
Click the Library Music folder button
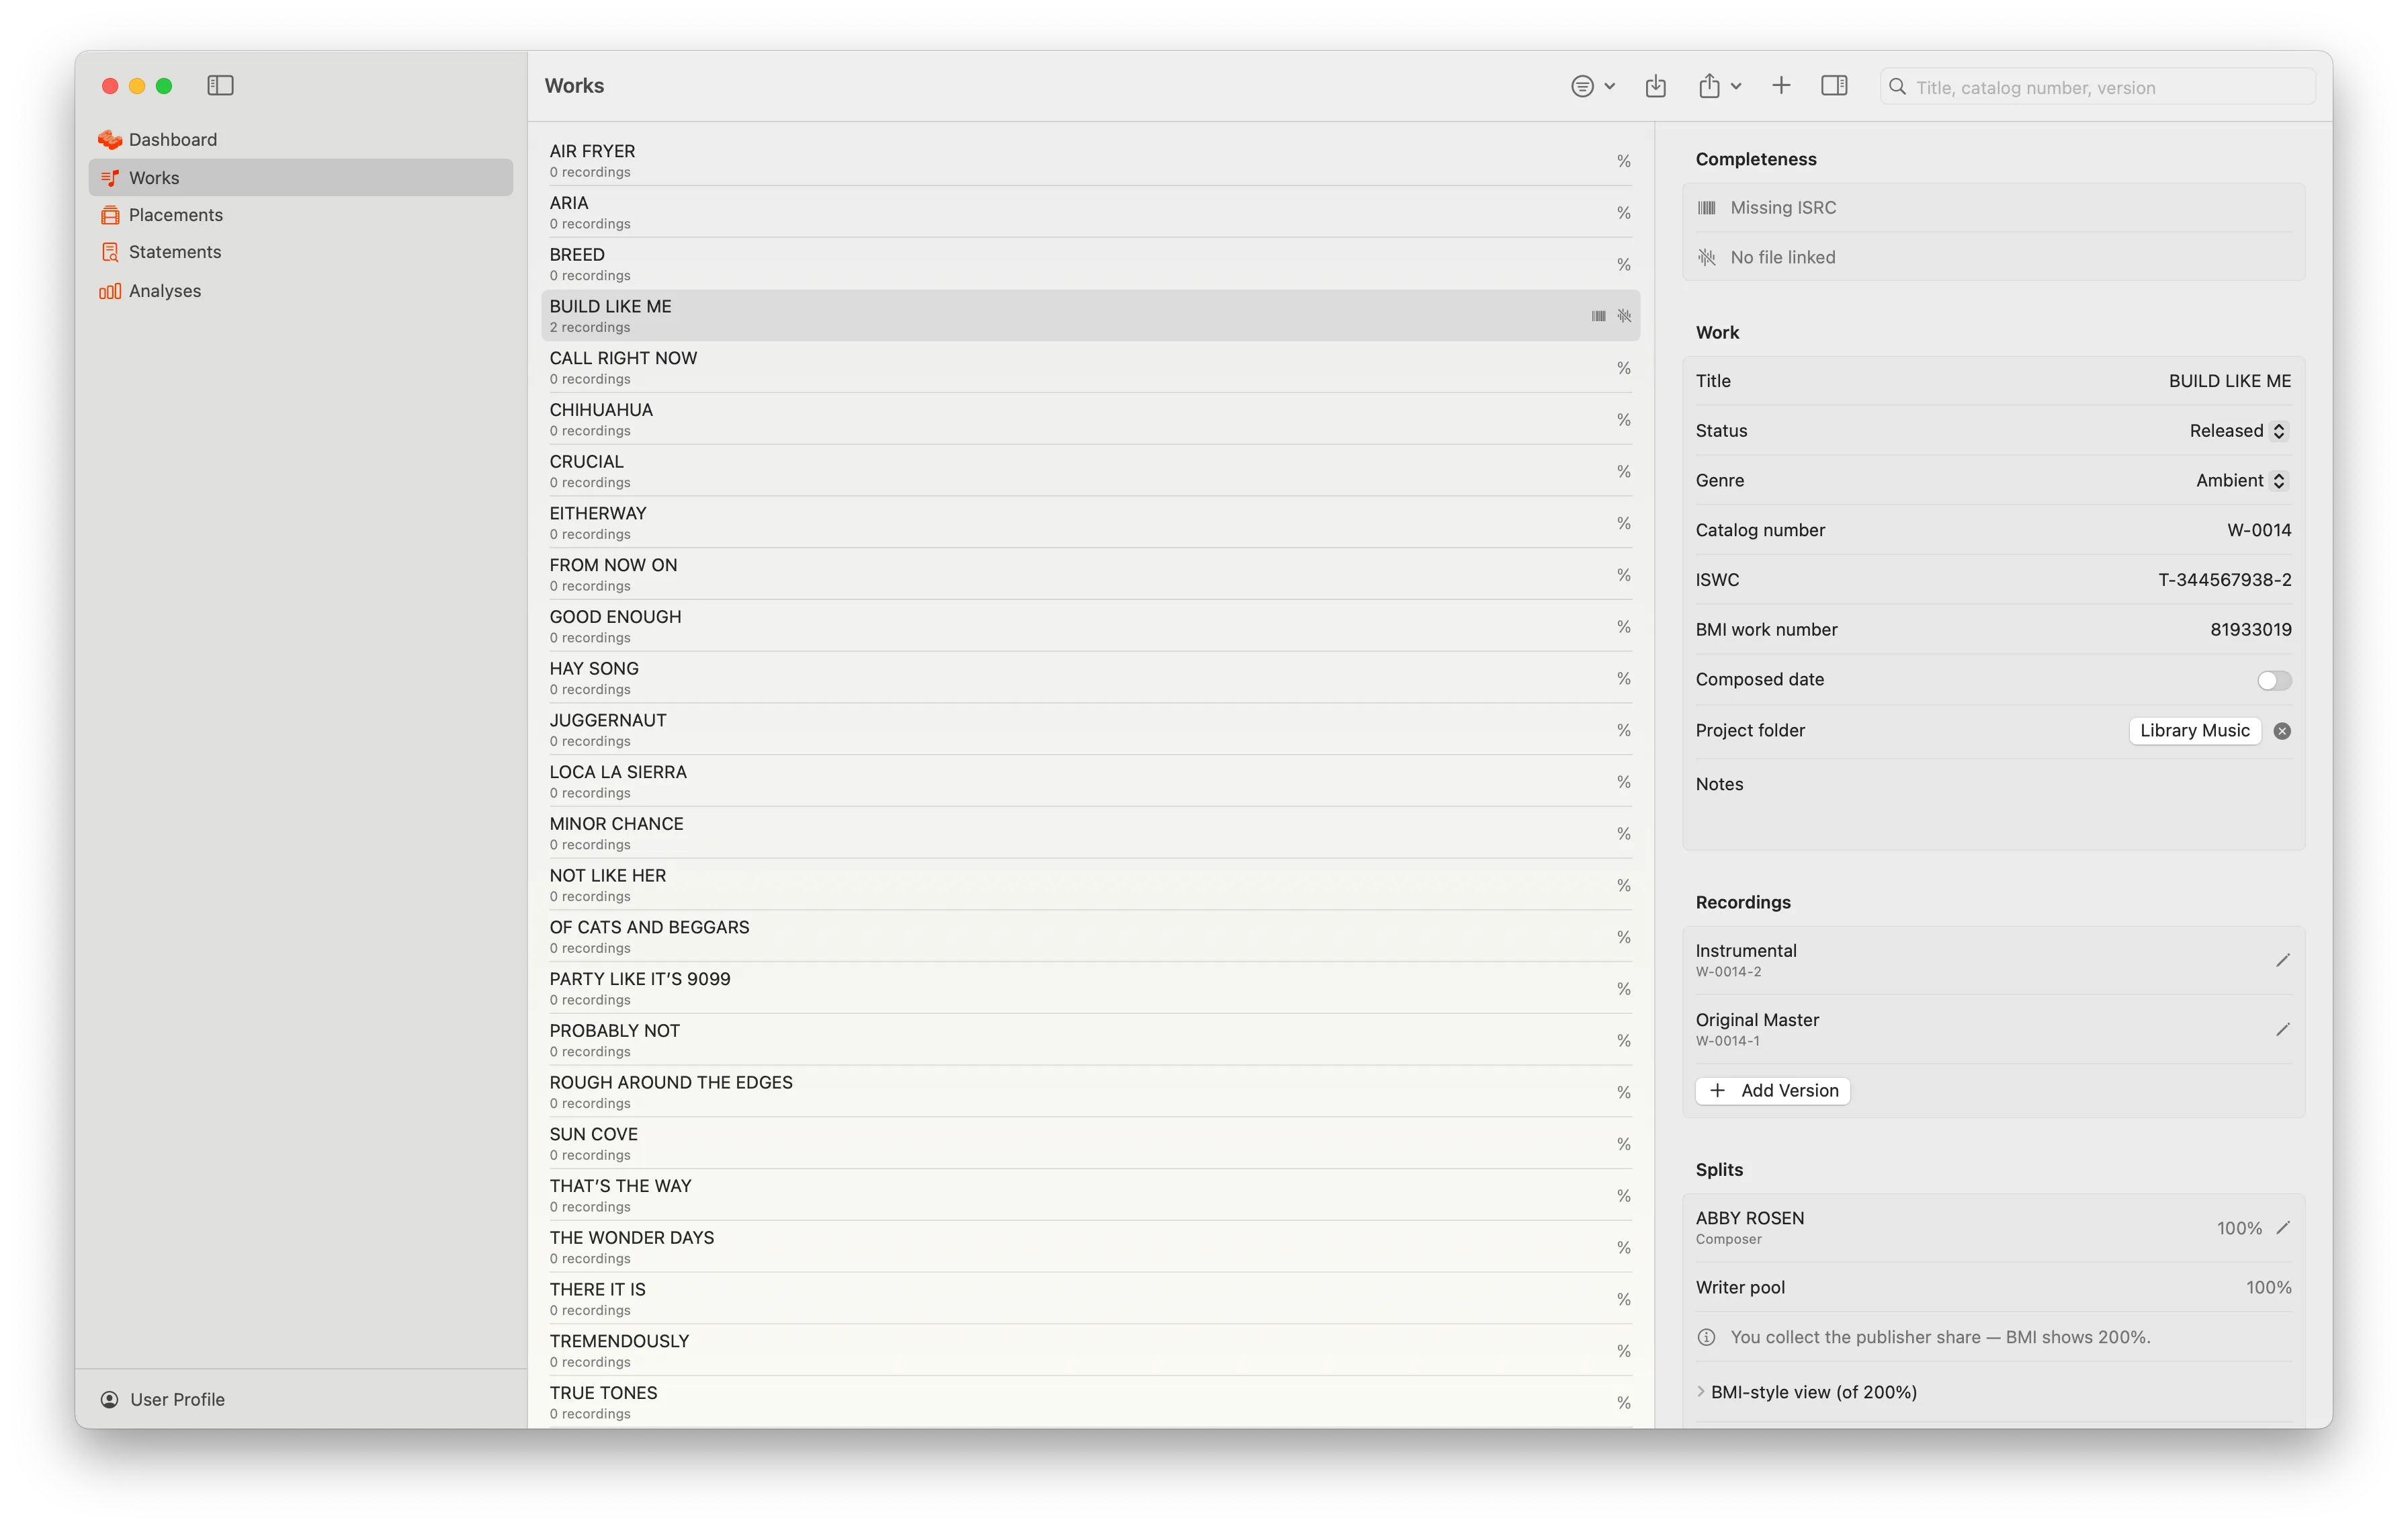2194,731
